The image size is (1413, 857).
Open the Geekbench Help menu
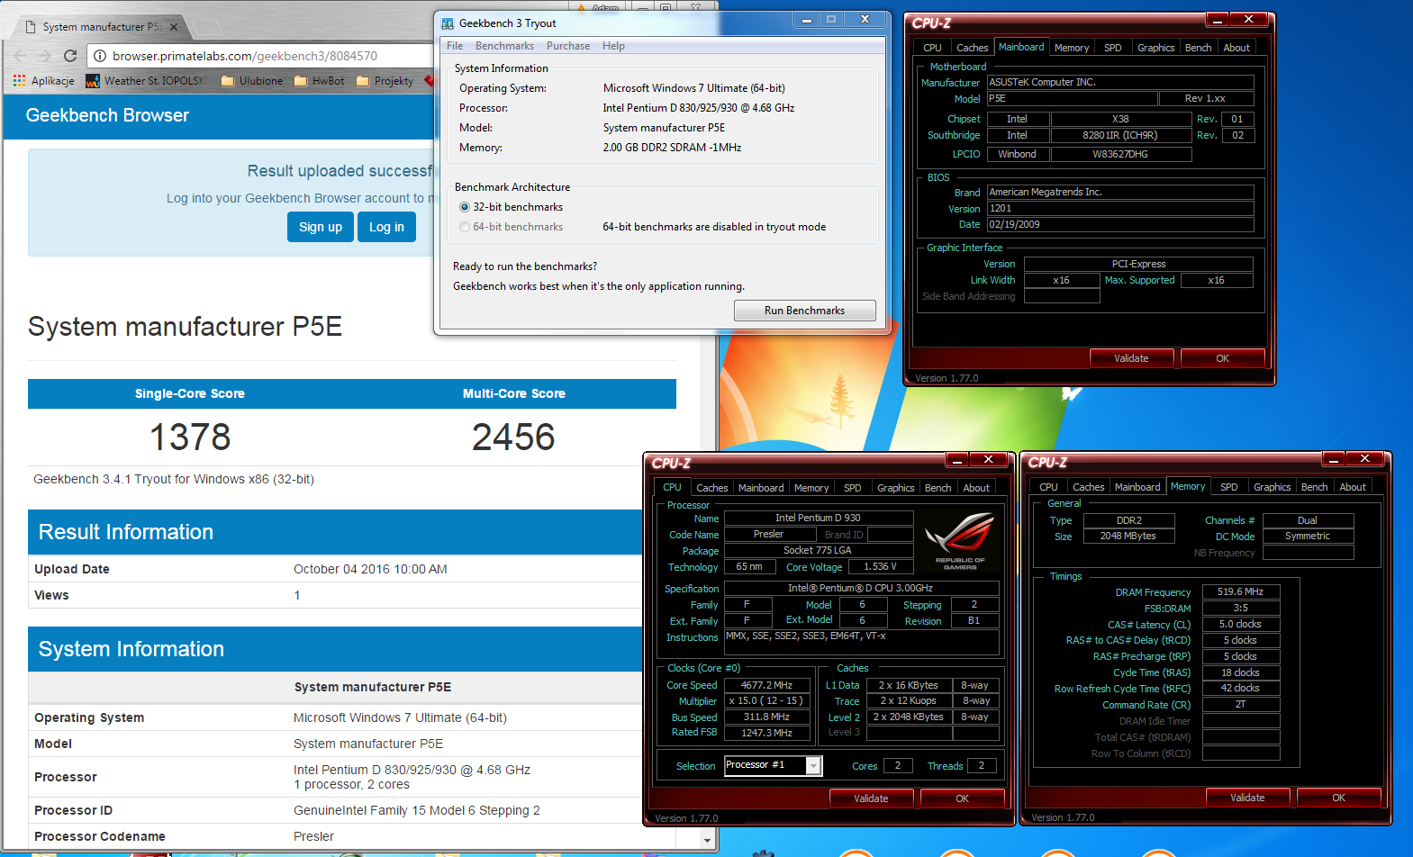coord(613,46)
